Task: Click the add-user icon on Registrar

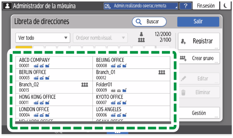Action: (x=184, y=41)
